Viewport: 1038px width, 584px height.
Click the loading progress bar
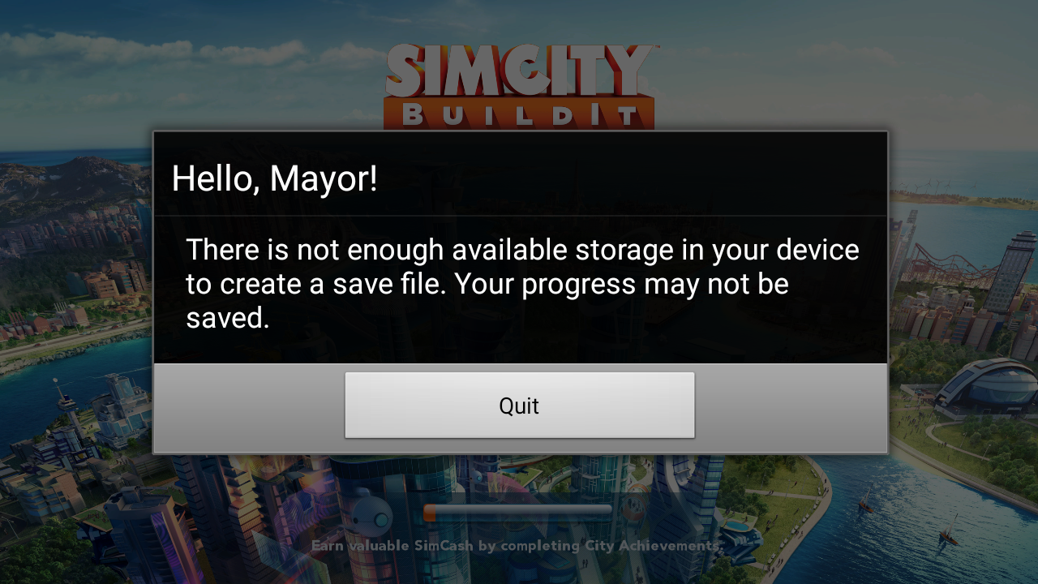coord(517,513)
